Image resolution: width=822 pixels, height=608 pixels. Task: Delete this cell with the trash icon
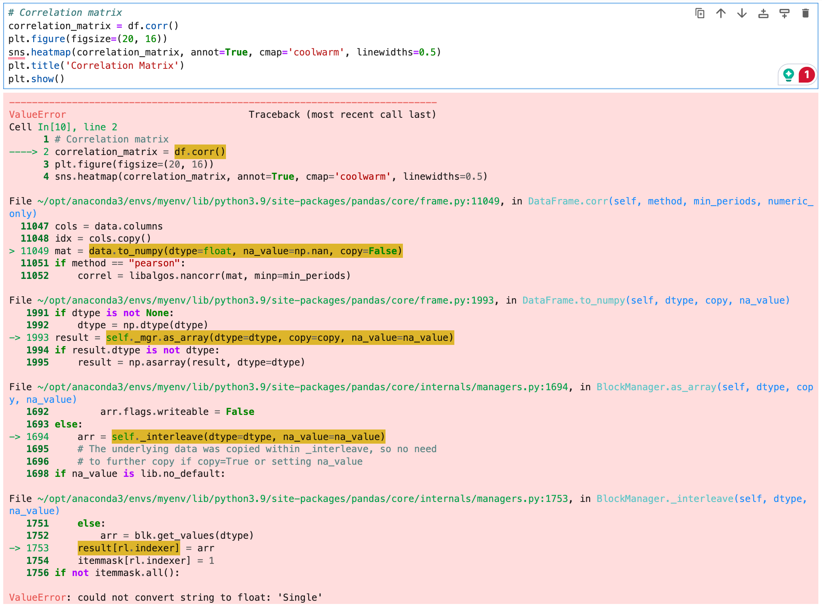click(805, 13)
